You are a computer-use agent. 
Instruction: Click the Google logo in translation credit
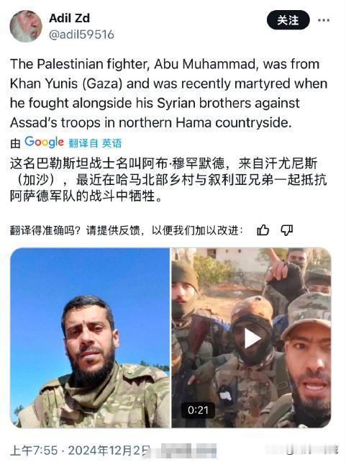44,142
